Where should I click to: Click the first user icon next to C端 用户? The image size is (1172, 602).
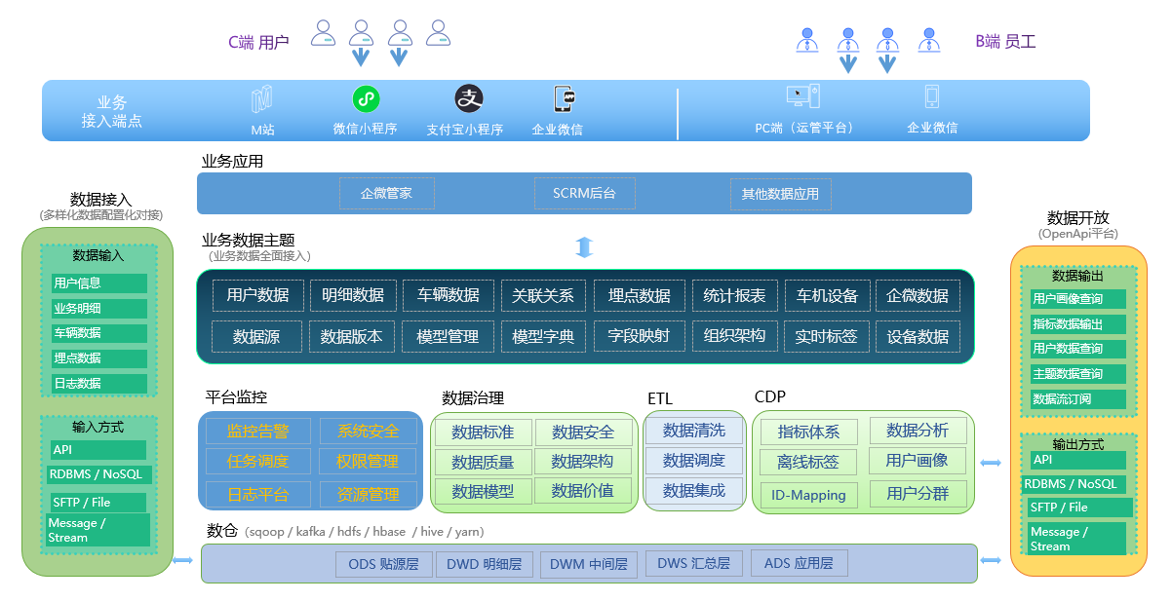[x=324, y=34]
